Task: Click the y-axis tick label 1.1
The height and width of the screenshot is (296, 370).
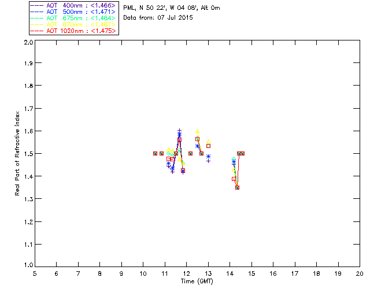Action: pos(28,245)
